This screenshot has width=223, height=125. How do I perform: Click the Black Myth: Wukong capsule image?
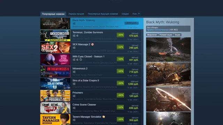[55, 24]
